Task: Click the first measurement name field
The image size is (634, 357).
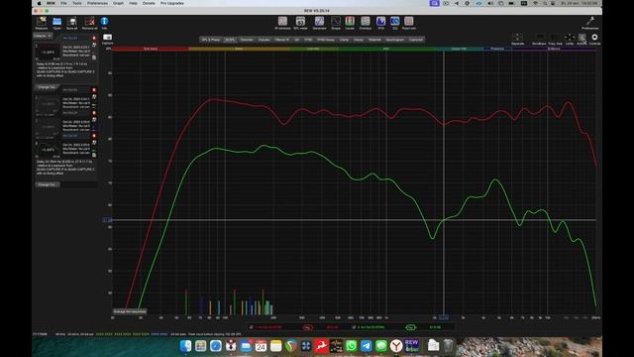Action: [76, 38]
